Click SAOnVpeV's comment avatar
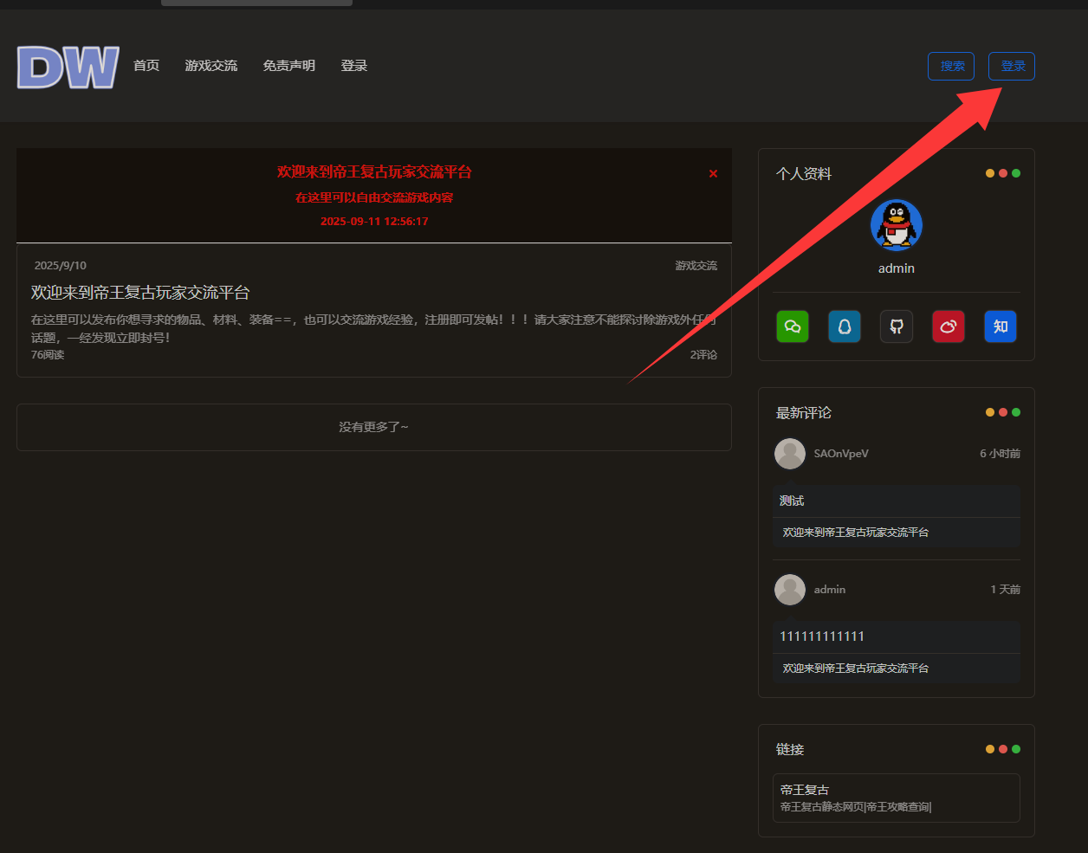Image resolution: width=1088 pixels, height=853 pixels. point(789,454)
